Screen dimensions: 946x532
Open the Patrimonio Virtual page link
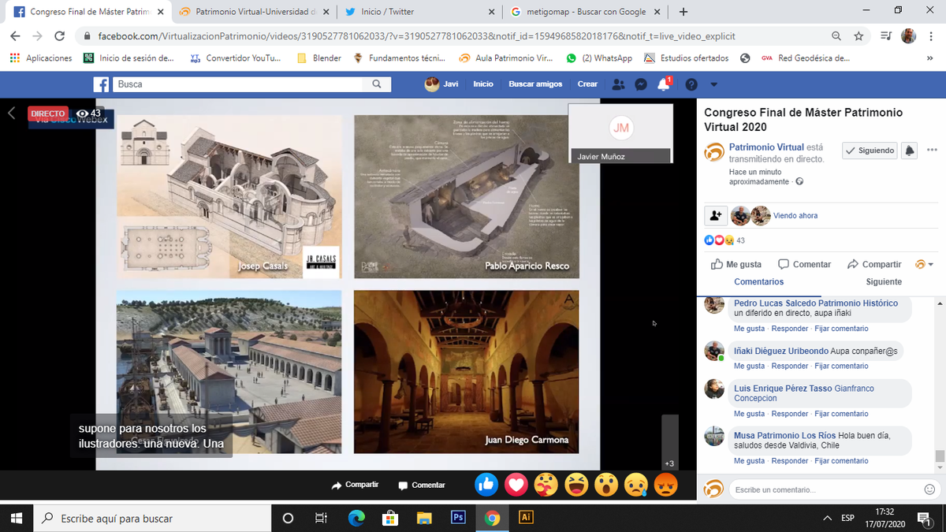(x=766, y=147)
